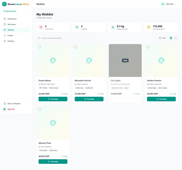Click the 2.8 kg impact label
This screenshot has height=170, width=182.
click(x=64, y=156)
